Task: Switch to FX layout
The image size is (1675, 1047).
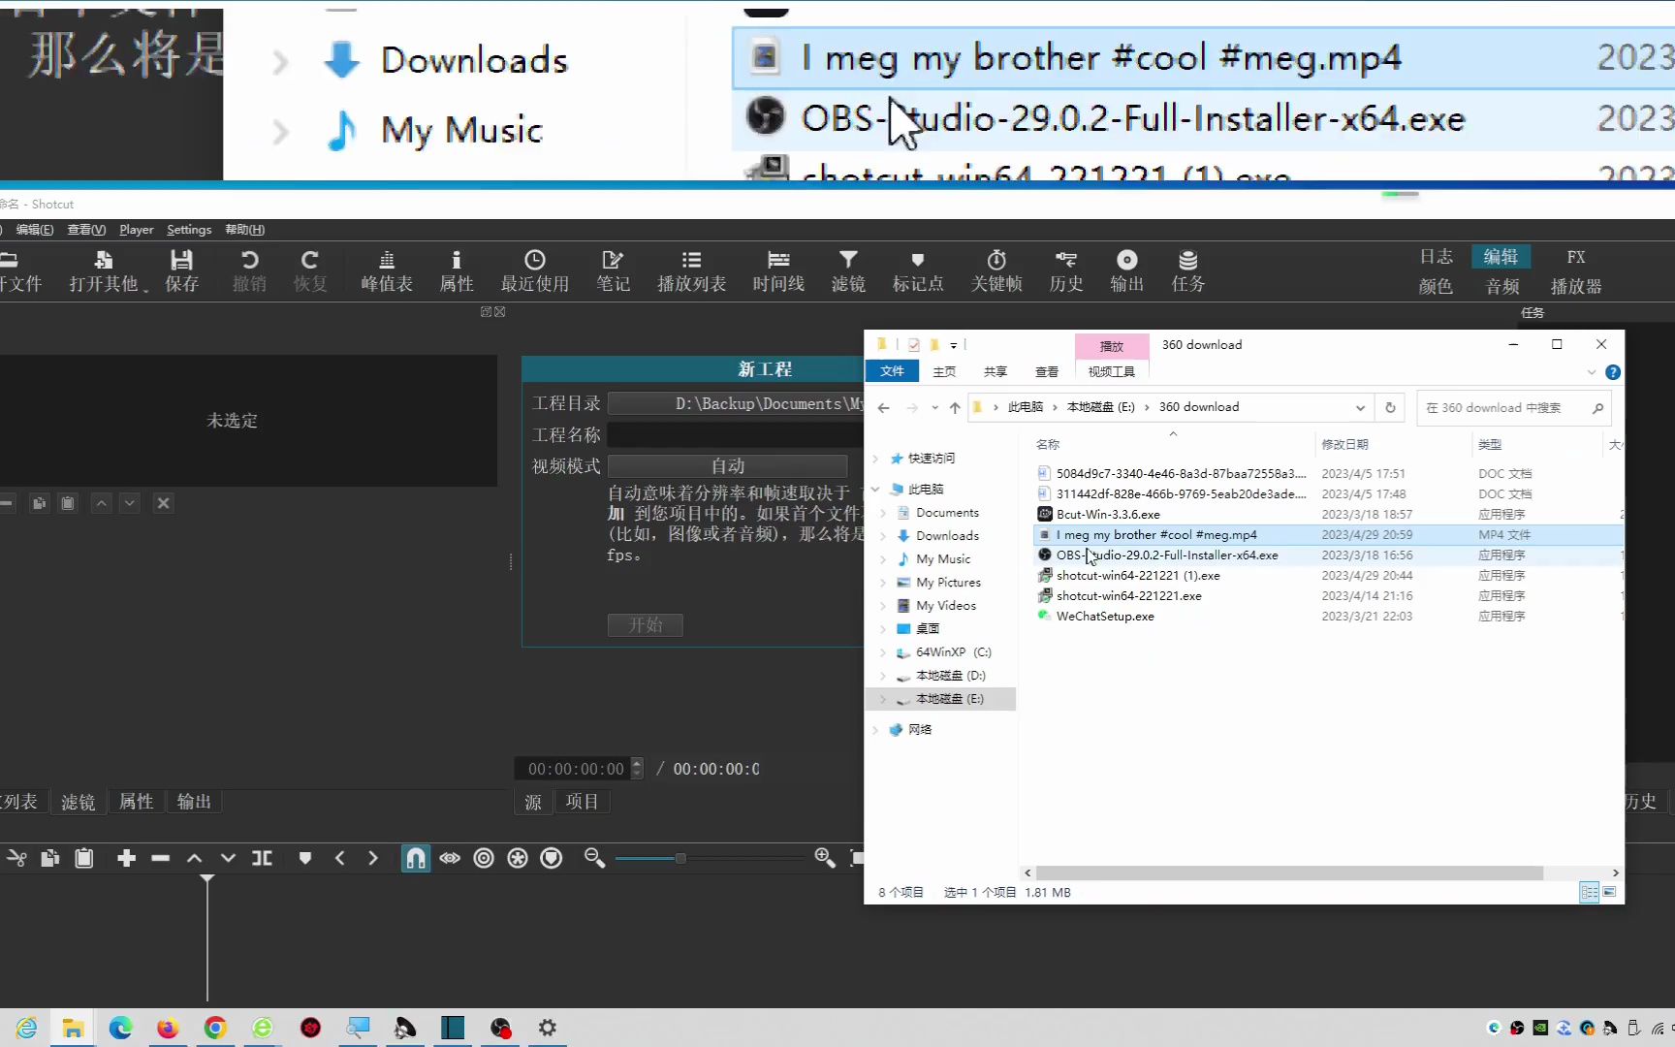Action: click(x=1576, y=257)
